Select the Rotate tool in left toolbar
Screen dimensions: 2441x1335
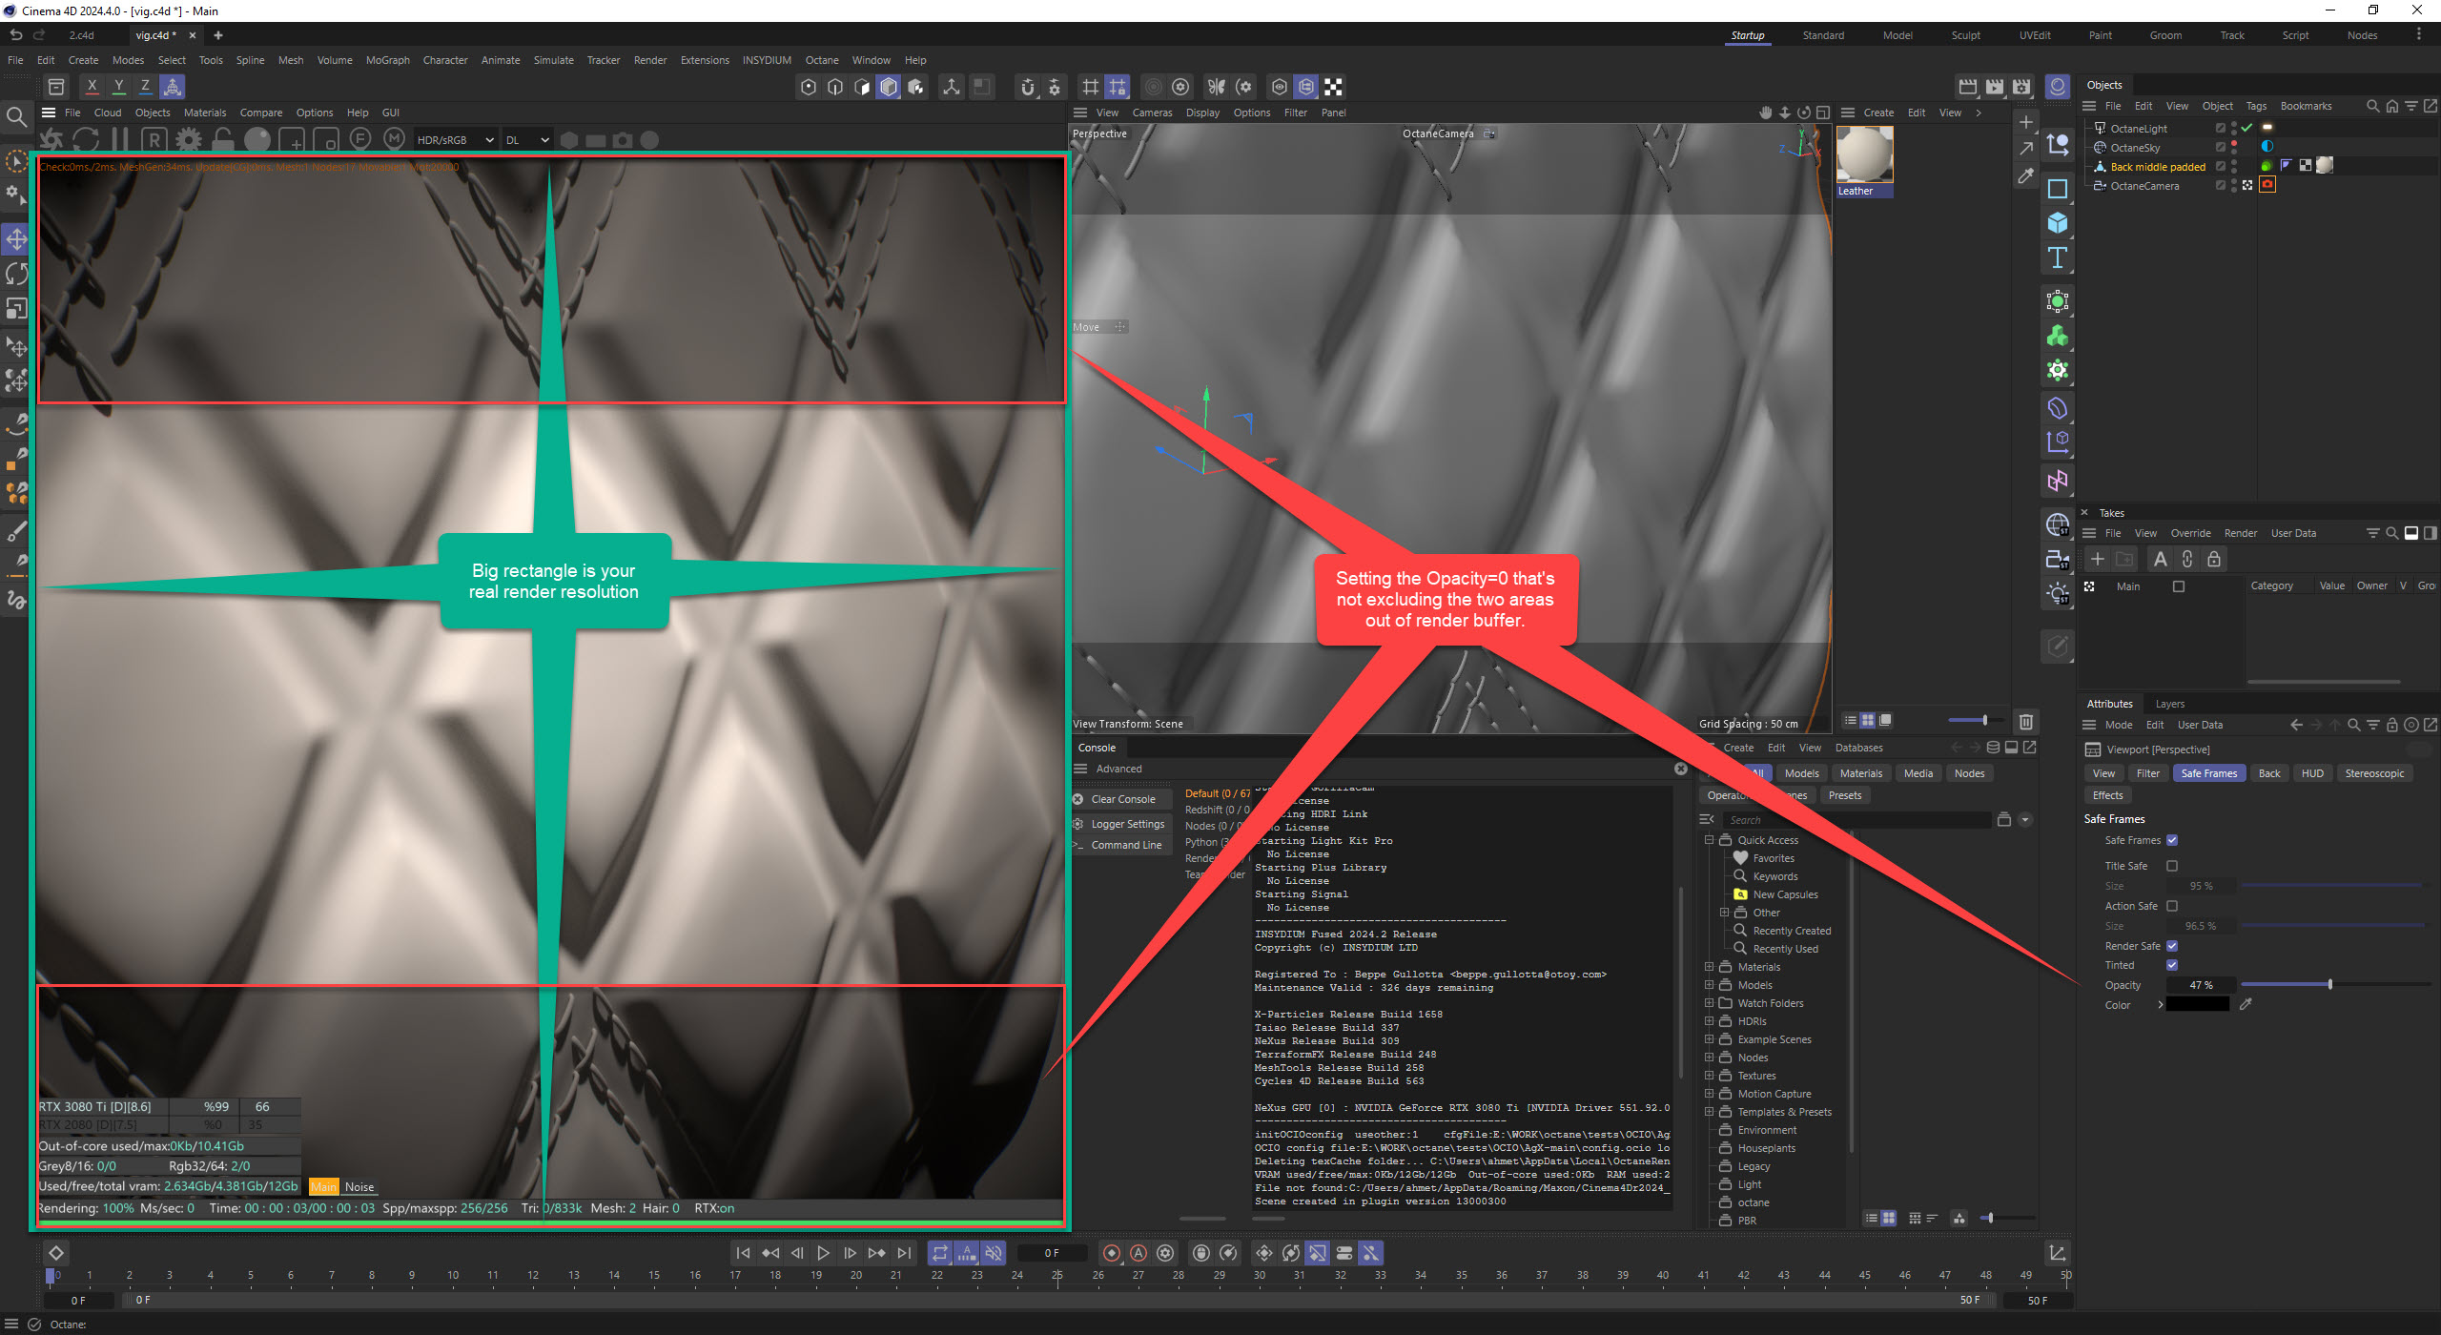[16, 274]
